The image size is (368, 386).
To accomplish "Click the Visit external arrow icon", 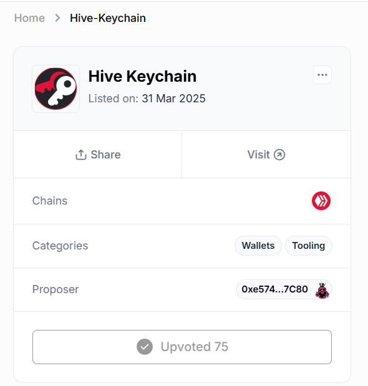I will [279, 155].
